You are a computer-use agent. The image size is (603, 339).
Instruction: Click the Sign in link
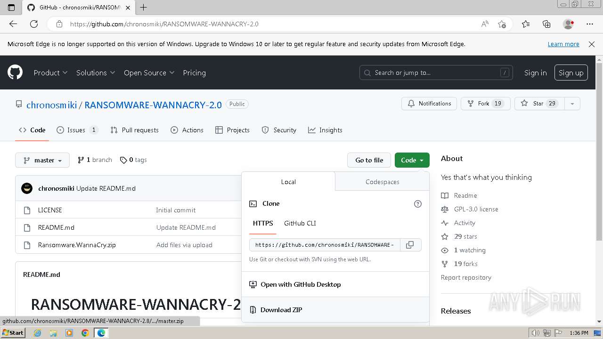click(x=536, y=73)
